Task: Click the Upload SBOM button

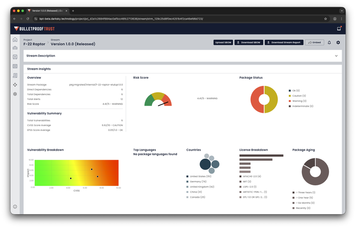Action: [x=223, y=42]
